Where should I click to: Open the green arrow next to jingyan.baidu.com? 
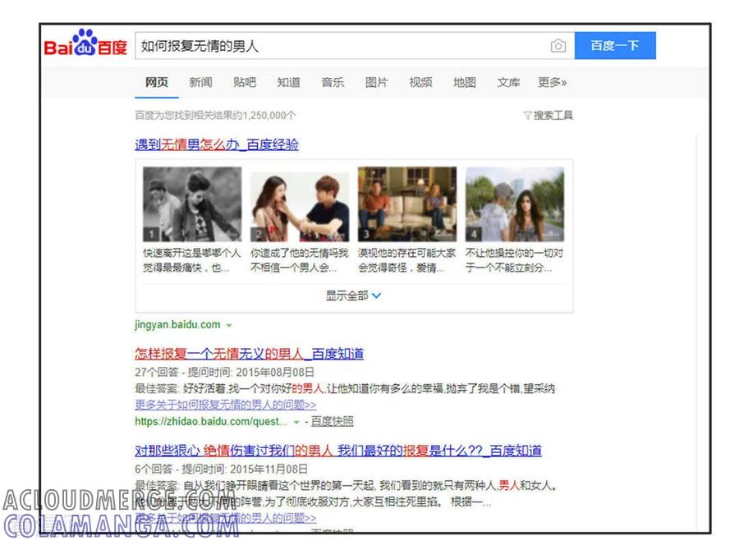[229, 326]
